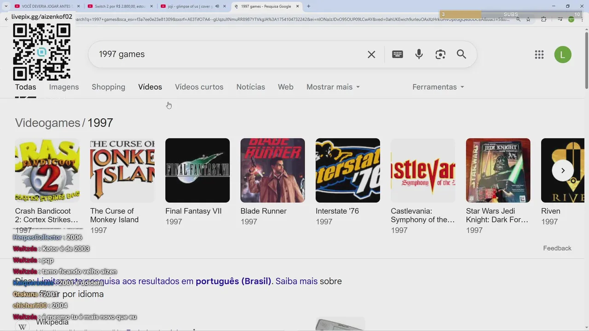The image size is (589, 331).
Task: Open the Crash Bandicoot 2 cover thumbnail
Action: click(47, 170)
